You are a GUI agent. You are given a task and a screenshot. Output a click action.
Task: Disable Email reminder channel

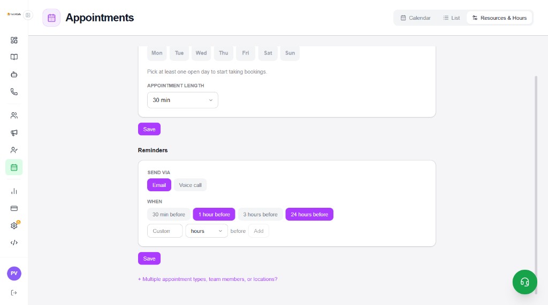159,185
